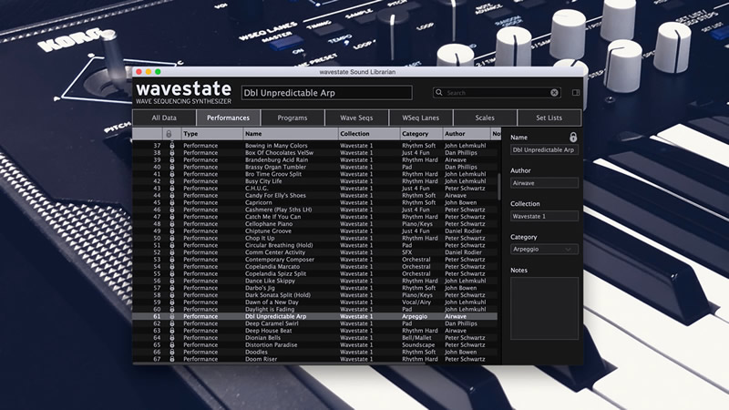Select Distortion Paradise performance
Image resolution: width=729 pixels, height=410 pixels.
point(314,345)
